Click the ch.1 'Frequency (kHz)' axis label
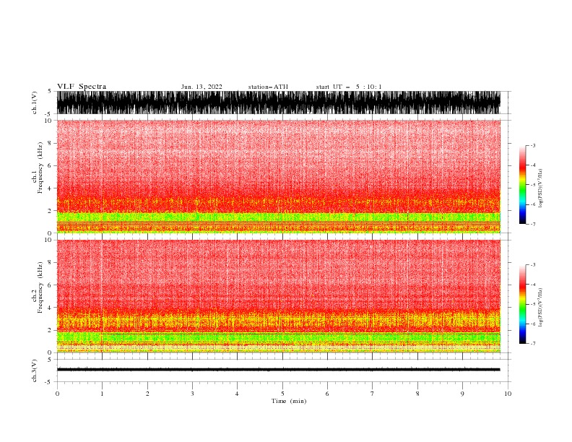This screenshot has width=572, height=442. [x=40, y=168]
